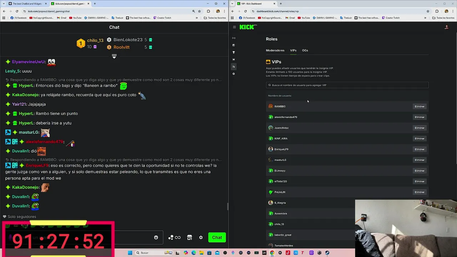This screenshot has height=257, width=457.
Task: Open the user avatar menu in dashboard
Action: 446,27
